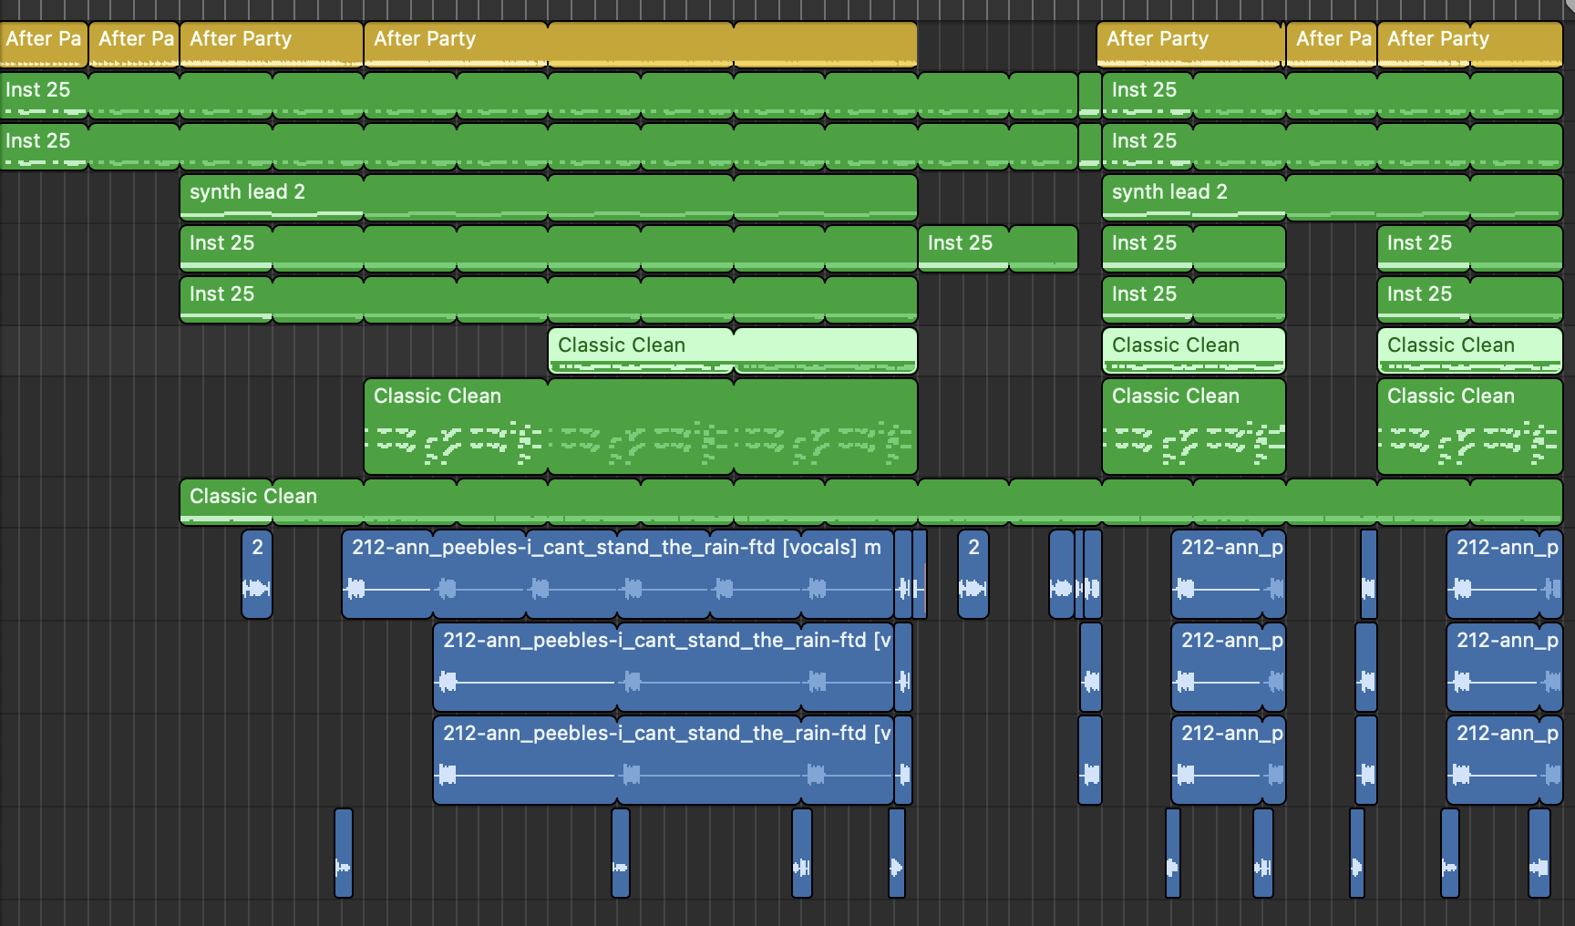Select the leftmost synth lead 2 region

(x=549, y=198)
